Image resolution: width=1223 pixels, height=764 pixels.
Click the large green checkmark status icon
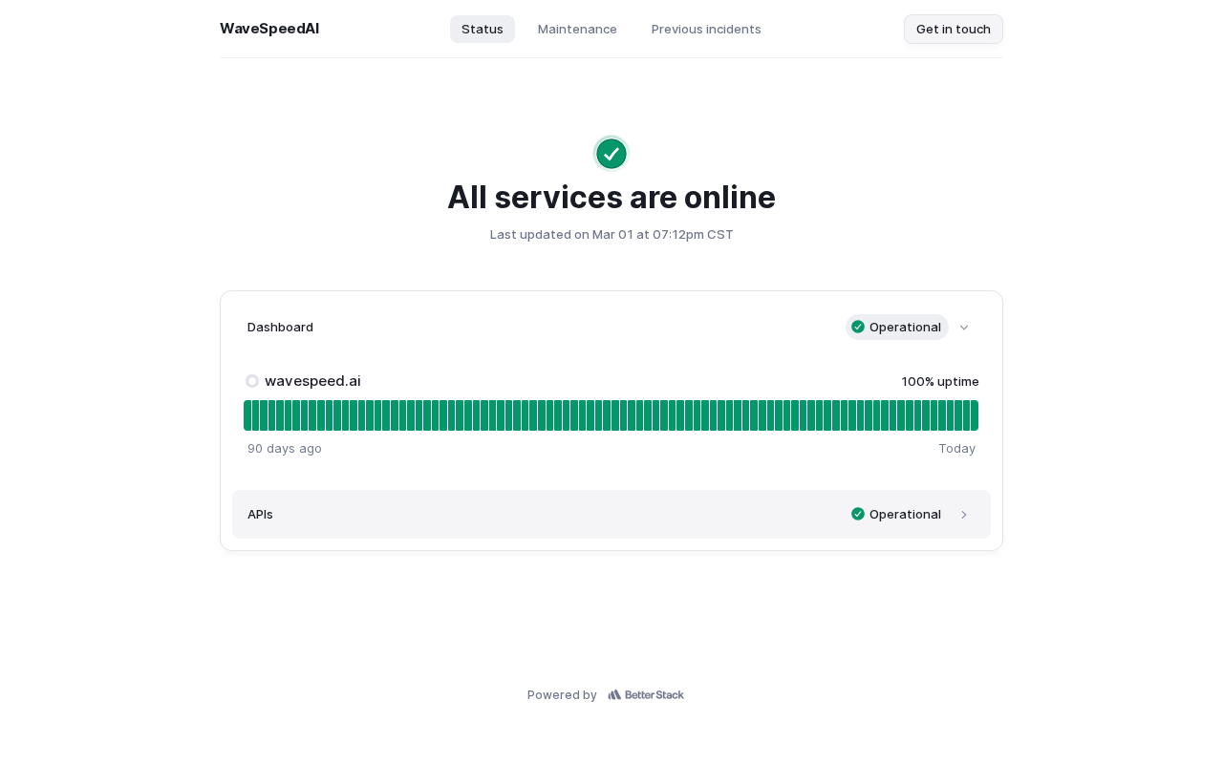point(611,154)
